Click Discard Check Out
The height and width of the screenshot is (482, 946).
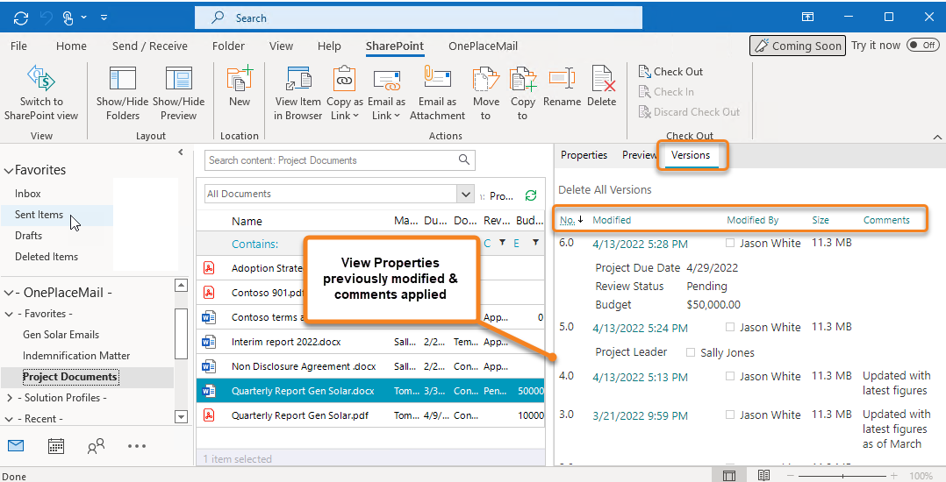tap(689, 111)
